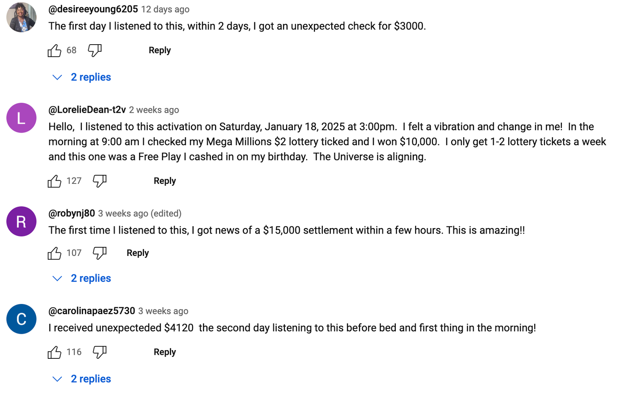The width and height of the screenshot is (627, 394).
Task: Reply to @carolinapaez5730's comment
Action: coord(165,352)
